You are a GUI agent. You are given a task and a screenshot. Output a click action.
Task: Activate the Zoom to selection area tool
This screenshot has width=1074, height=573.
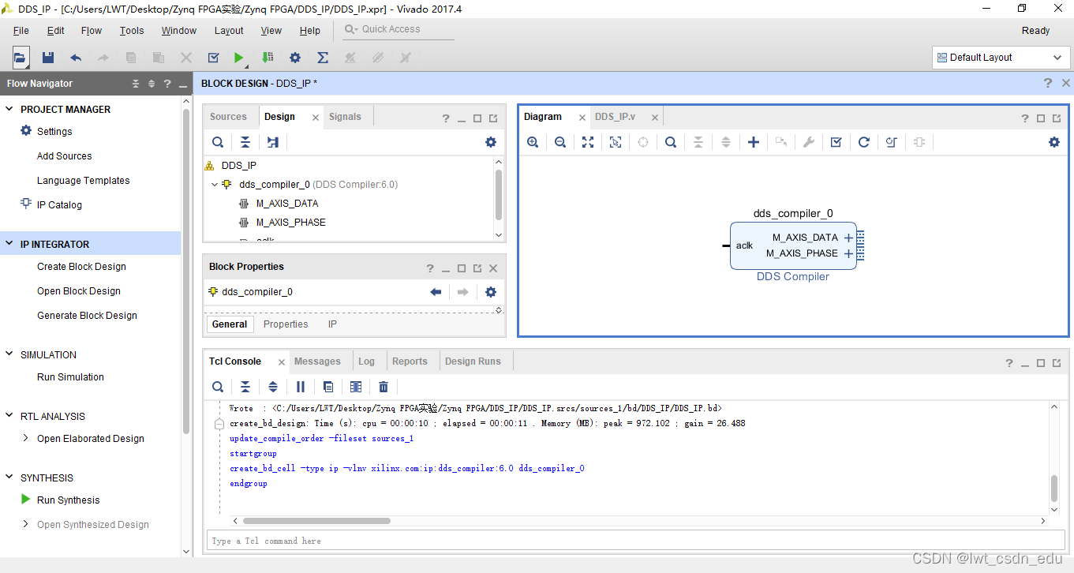(616, 142)
